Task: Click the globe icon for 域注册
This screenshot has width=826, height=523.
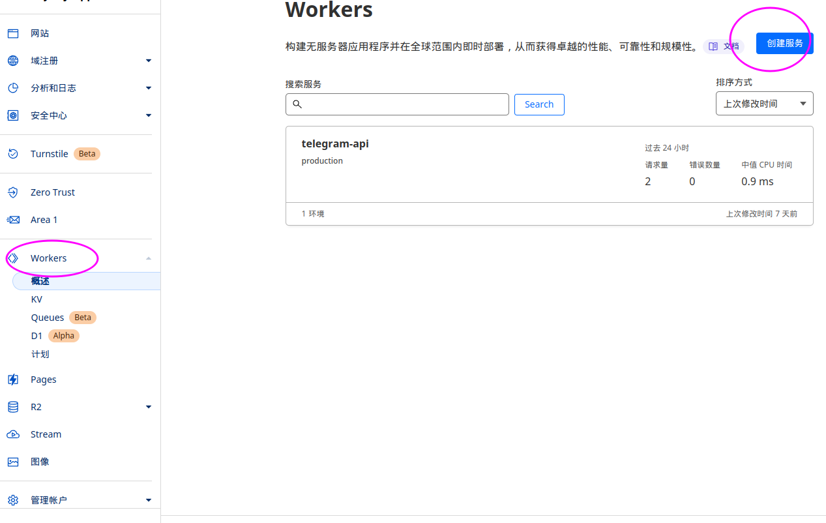Action: click(13, 61)
